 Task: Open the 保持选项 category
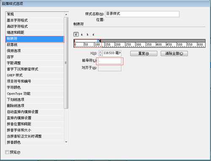[35, 51]
